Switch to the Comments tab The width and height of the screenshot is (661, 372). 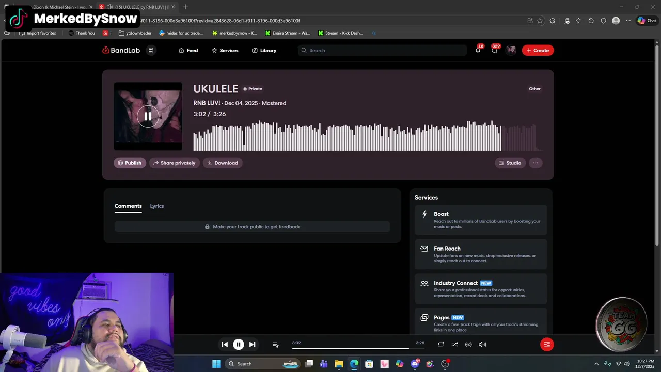click(x=128, y=206)
